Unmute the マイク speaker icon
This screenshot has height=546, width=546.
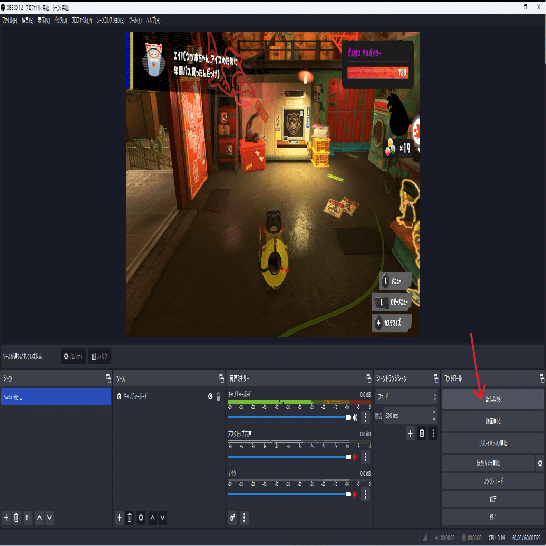[x=355, y=494]
